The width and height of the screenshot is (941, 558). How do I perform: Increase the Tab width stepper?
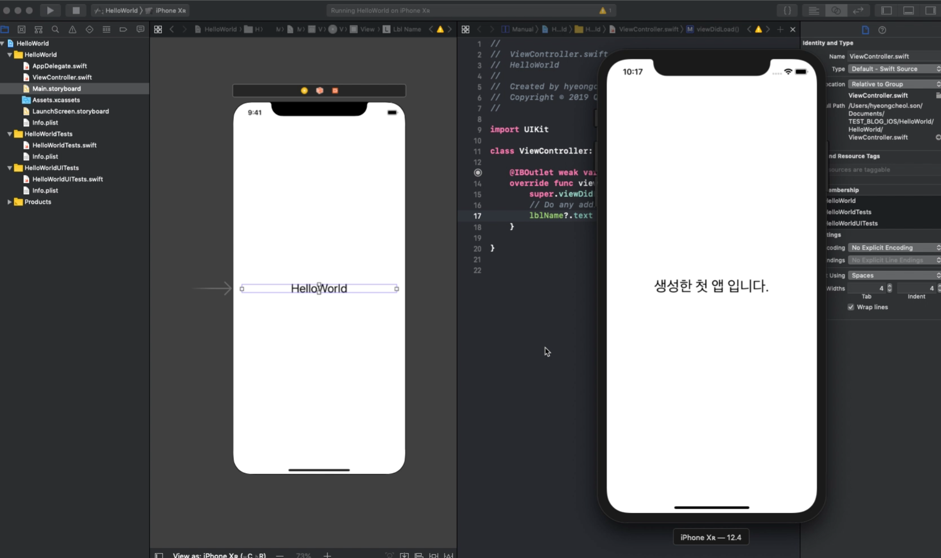tap(890, 286)
